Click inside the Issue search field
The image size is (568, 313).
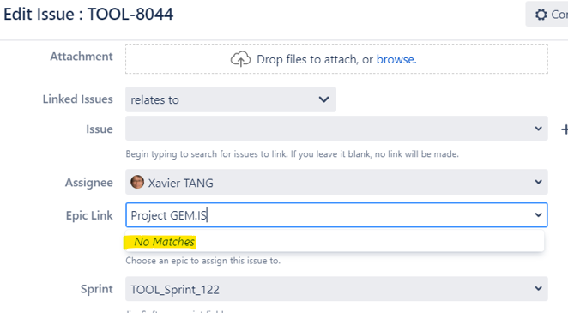[336, 129]
